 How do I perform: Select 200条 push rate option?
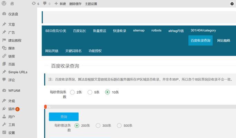[77, 125]
